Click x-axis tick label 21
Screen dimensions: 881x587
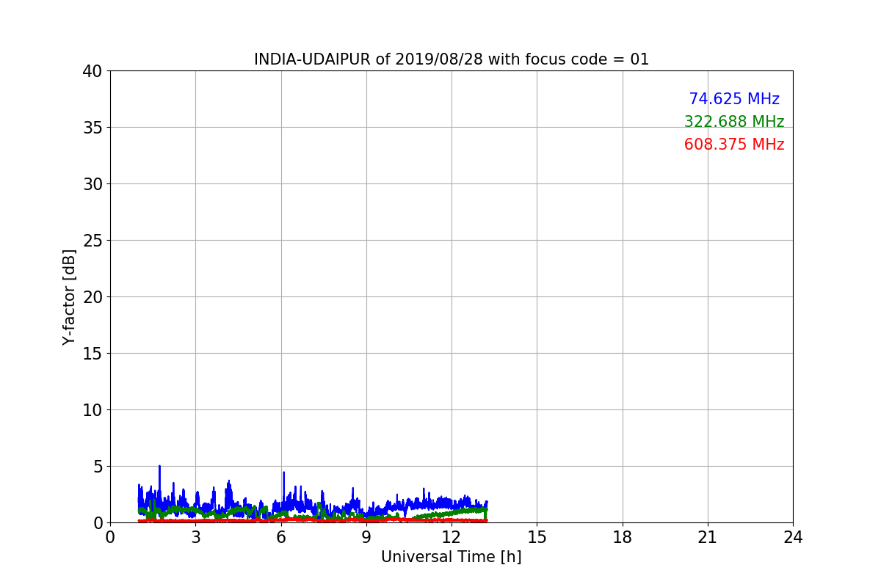(x=708, y=537)
